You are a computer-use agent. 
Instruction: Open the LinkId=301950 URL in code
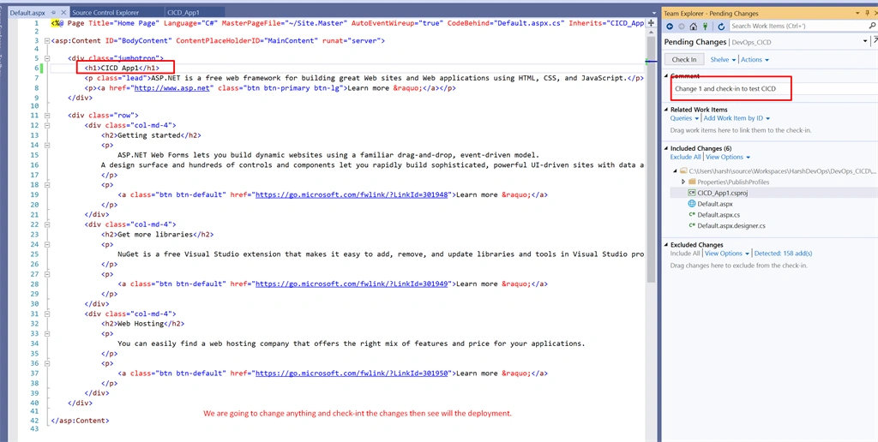(352, 373)
